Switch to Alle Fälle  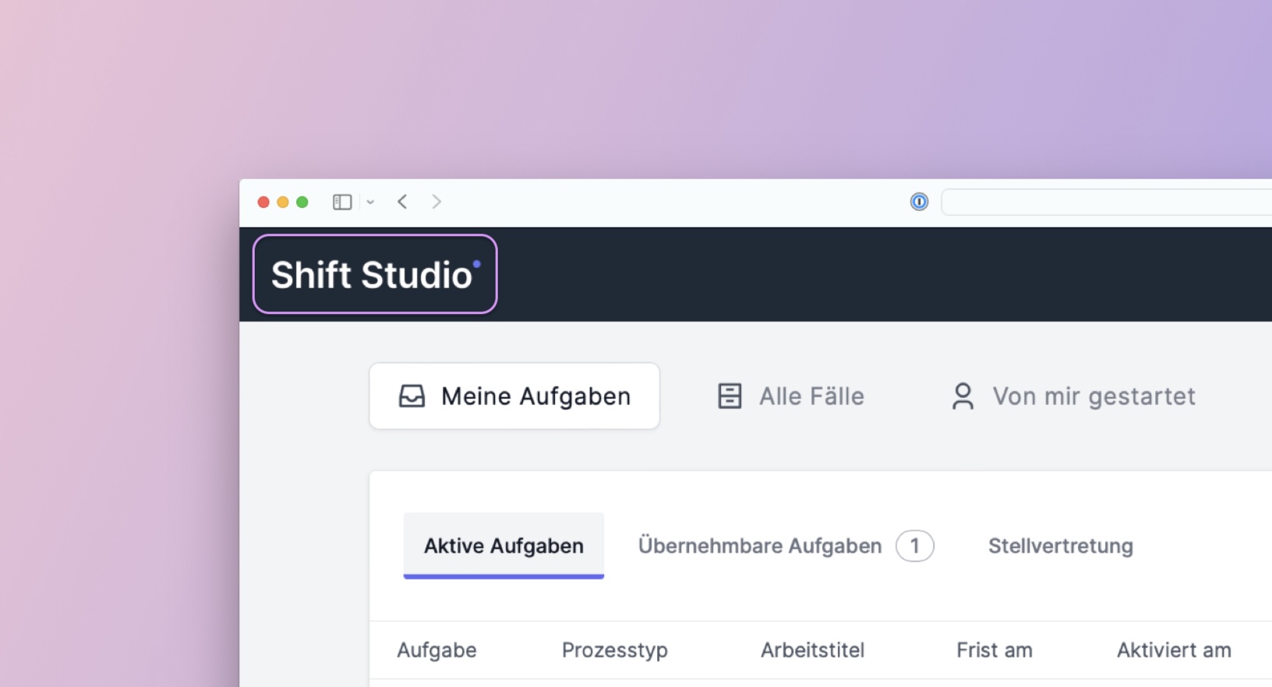[790, 396]
